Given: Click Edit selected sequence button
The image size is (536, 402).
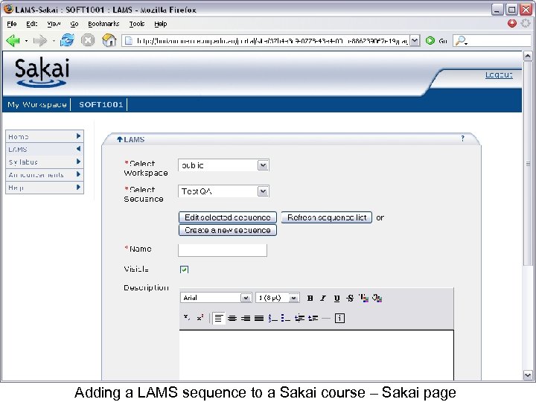Looking at the screenshot, I should pyautogui.click(x=228, y=217).
